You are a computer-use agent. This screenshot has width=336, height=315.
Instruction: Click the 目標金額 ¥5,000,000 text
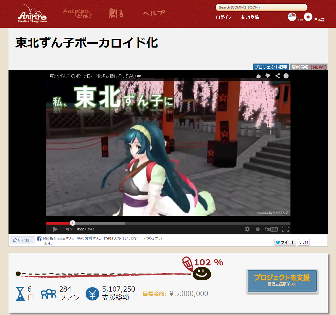(x=176, y=294)
